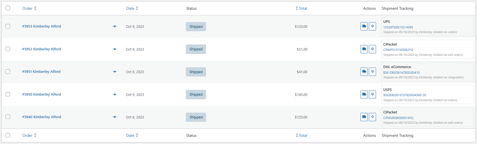Open UPS tracking number 1252XF500215214380

tap(398, 27)
